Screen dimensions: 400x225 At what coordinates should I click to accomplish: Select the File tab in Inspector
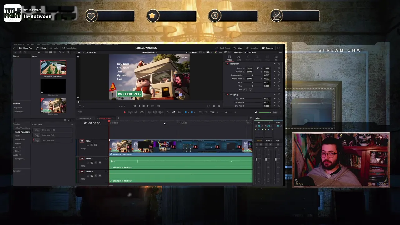276,58
